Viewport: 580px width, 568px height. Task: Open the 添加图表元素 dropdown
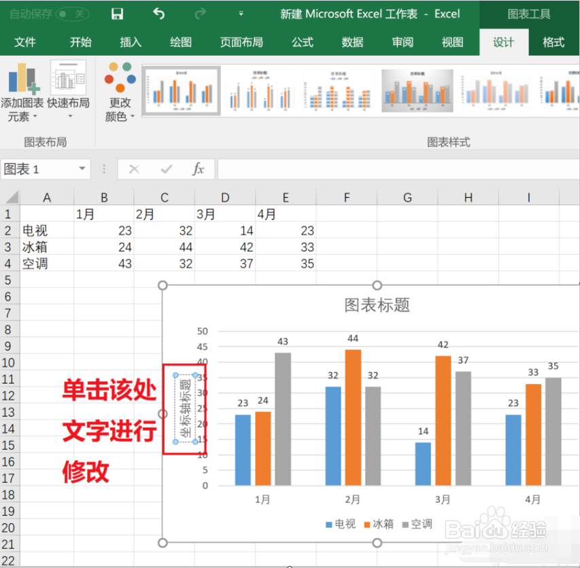pos(22,92)
